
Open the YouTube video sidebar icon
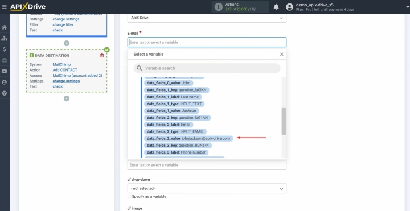click(4, 71)
